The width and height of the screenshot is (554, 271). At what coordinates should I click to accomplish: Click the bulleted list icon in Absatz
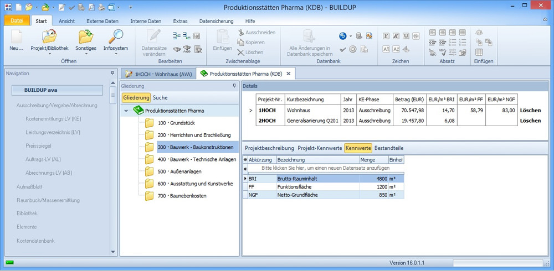(453, 43)
